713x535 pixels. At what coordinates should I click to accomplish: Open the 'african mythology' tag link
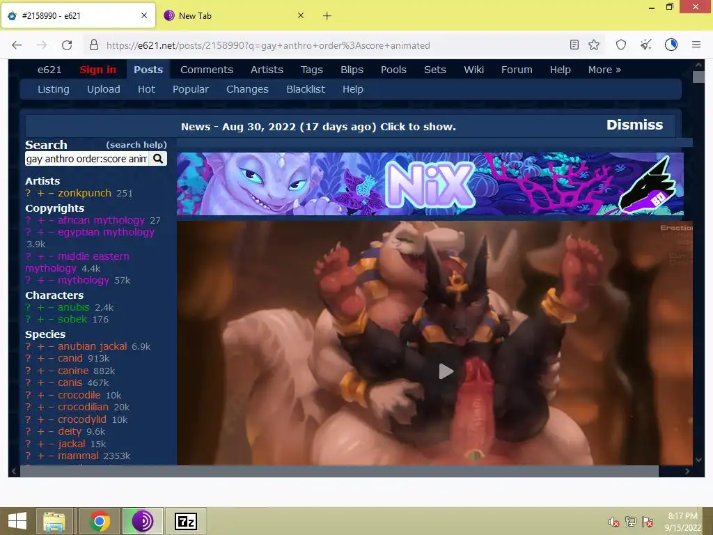101,220
